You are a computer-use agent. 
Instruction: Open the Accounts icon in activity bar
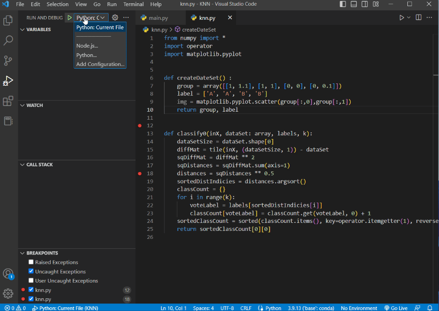pyautogui.click(x=8, y=274)
